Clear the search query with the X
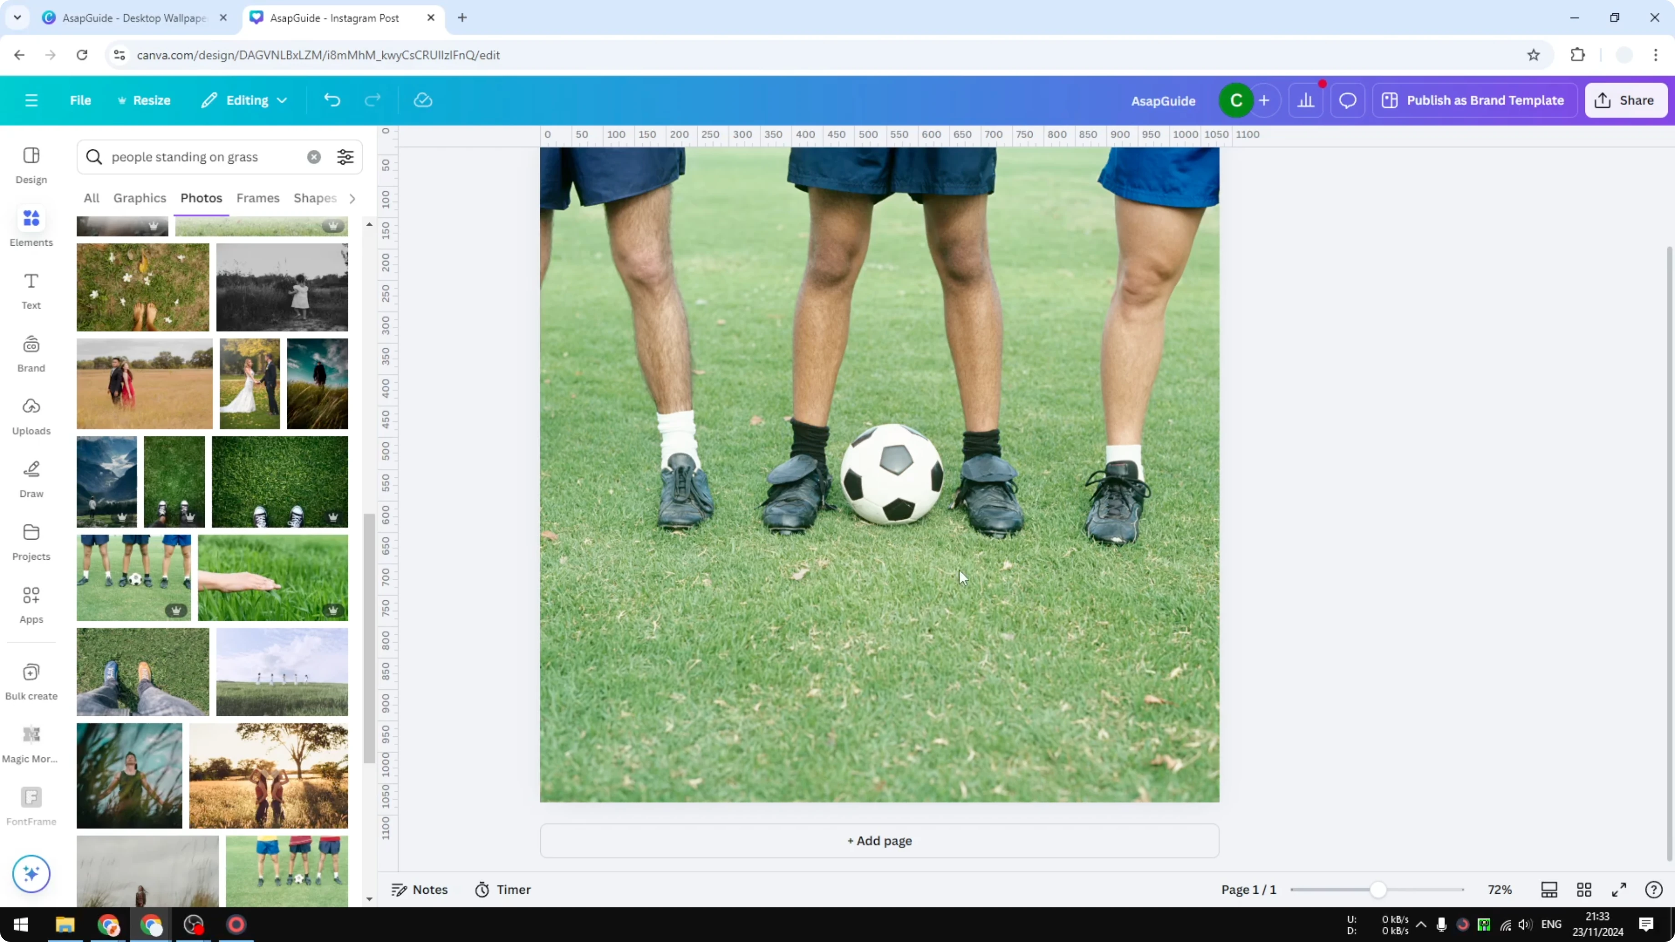 (314, 157)
